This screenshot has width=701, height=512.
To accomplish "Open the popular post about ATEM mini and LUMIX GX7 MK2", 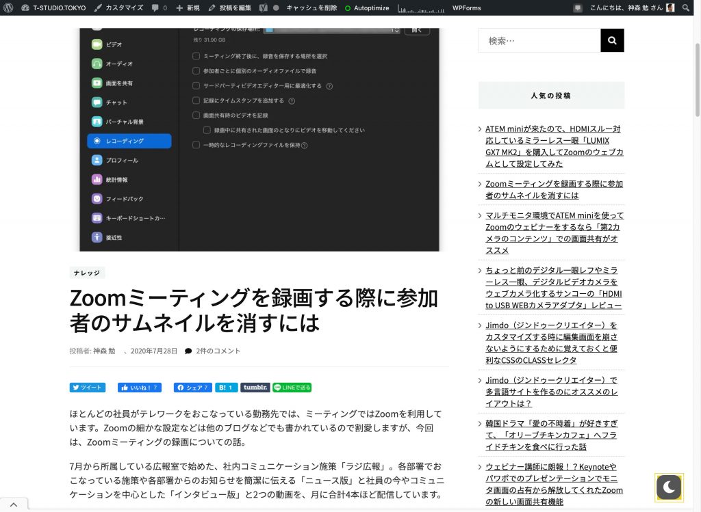I will click(555, 146).
